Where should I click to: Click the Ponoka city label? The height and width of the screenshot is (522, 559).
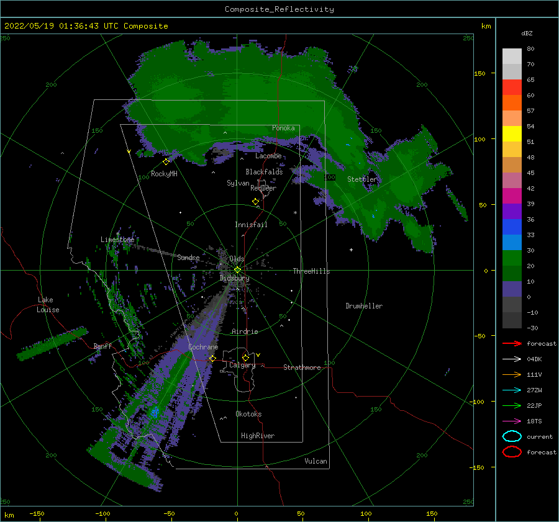283,128
